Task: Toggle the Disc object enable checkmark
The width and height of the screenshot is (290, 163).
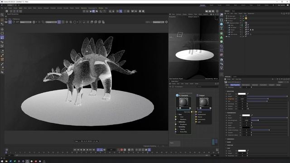Action: [244, 36]
